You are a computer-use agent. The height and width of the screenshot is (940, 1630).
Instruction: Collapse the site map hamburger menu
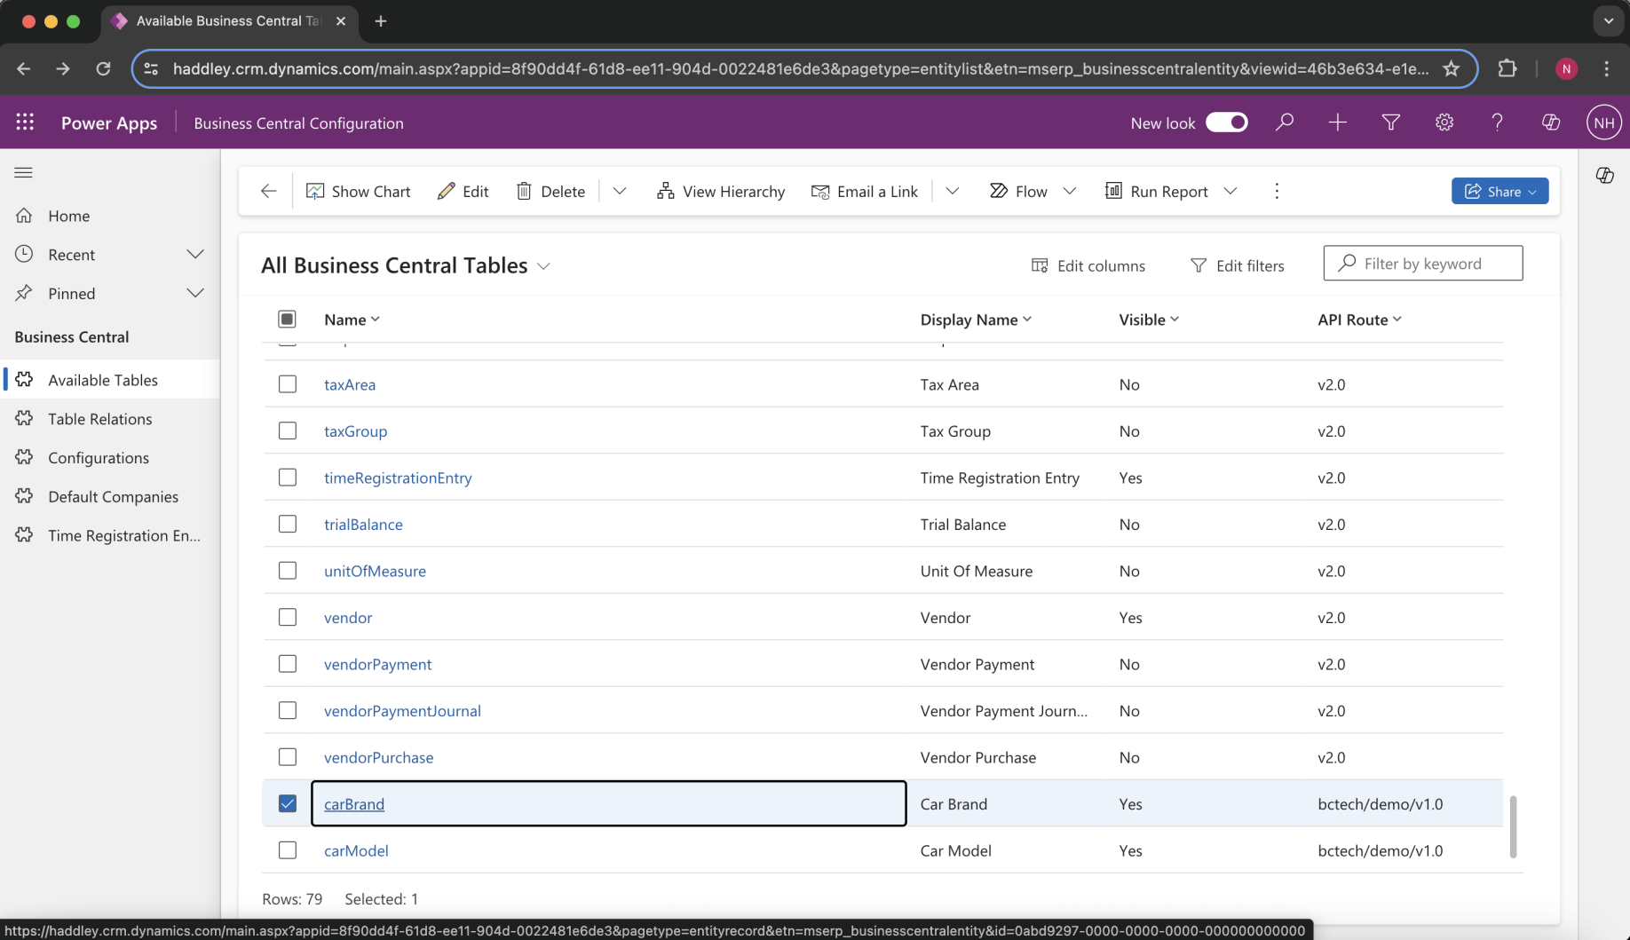[x=24, y=172]
